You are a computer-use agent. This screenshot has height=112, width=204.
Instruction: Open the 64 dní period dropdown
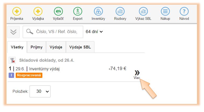94,32
